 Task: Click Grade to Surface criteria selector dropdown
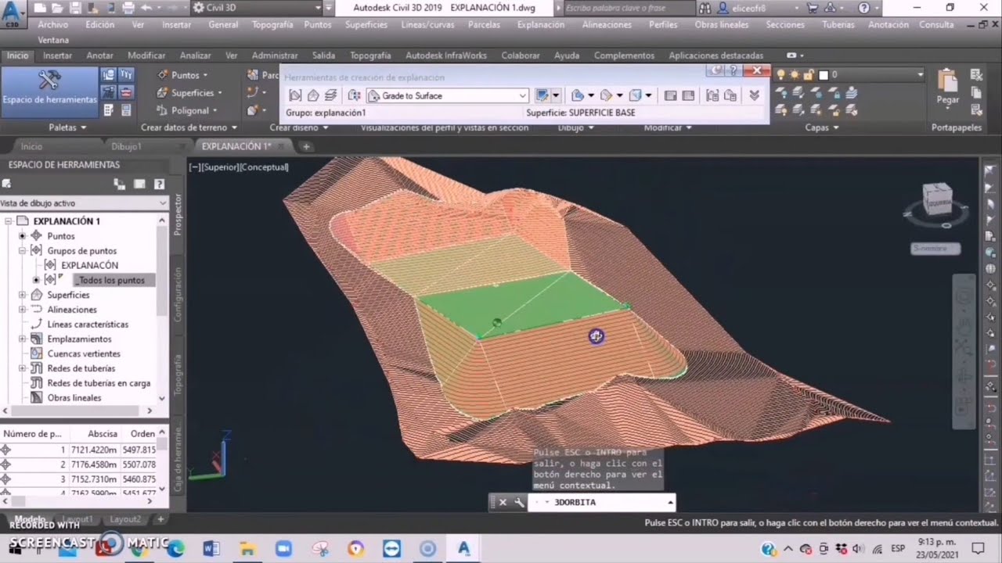447,95
